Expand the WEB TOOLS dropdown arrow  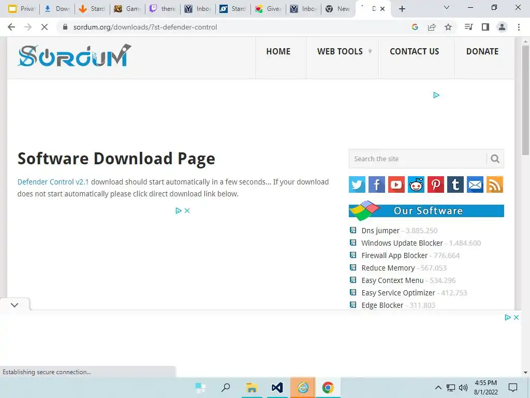pos(370,51)
